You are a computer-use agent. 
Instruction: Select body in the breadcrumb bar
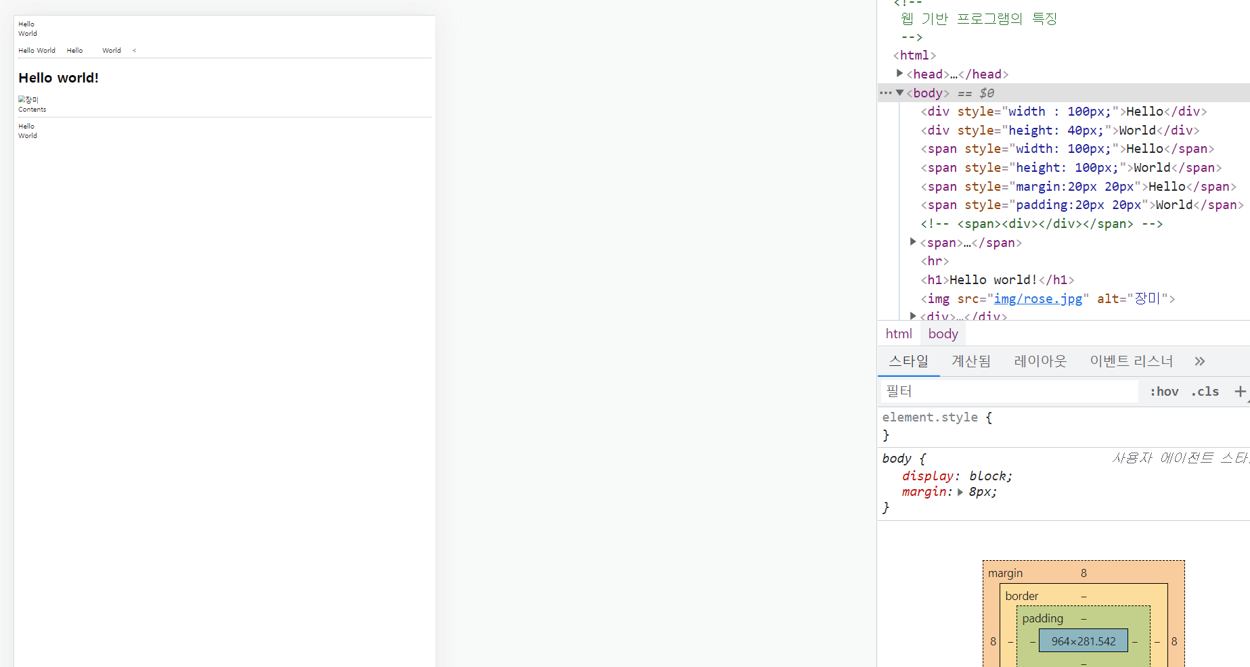[943, 333]
